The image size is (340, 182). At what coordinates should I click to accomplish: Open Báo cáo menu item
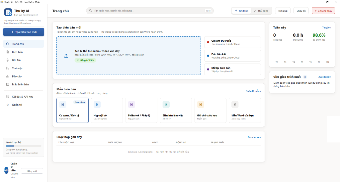(24, 76)
